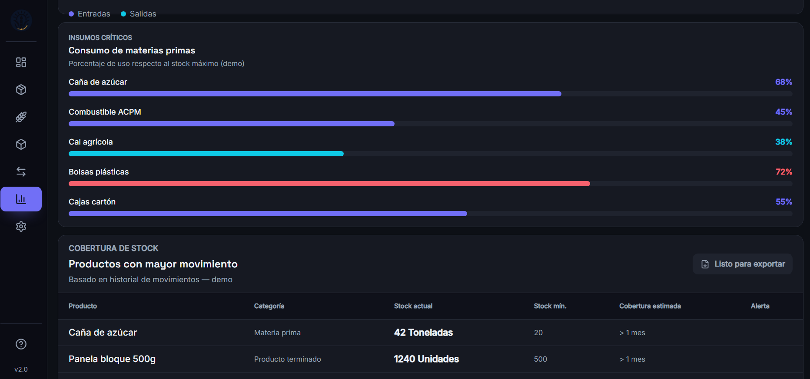Click the Cajas cartón progress bar
The height and width of the screenshot is (379, 810).
click(430, 214)
